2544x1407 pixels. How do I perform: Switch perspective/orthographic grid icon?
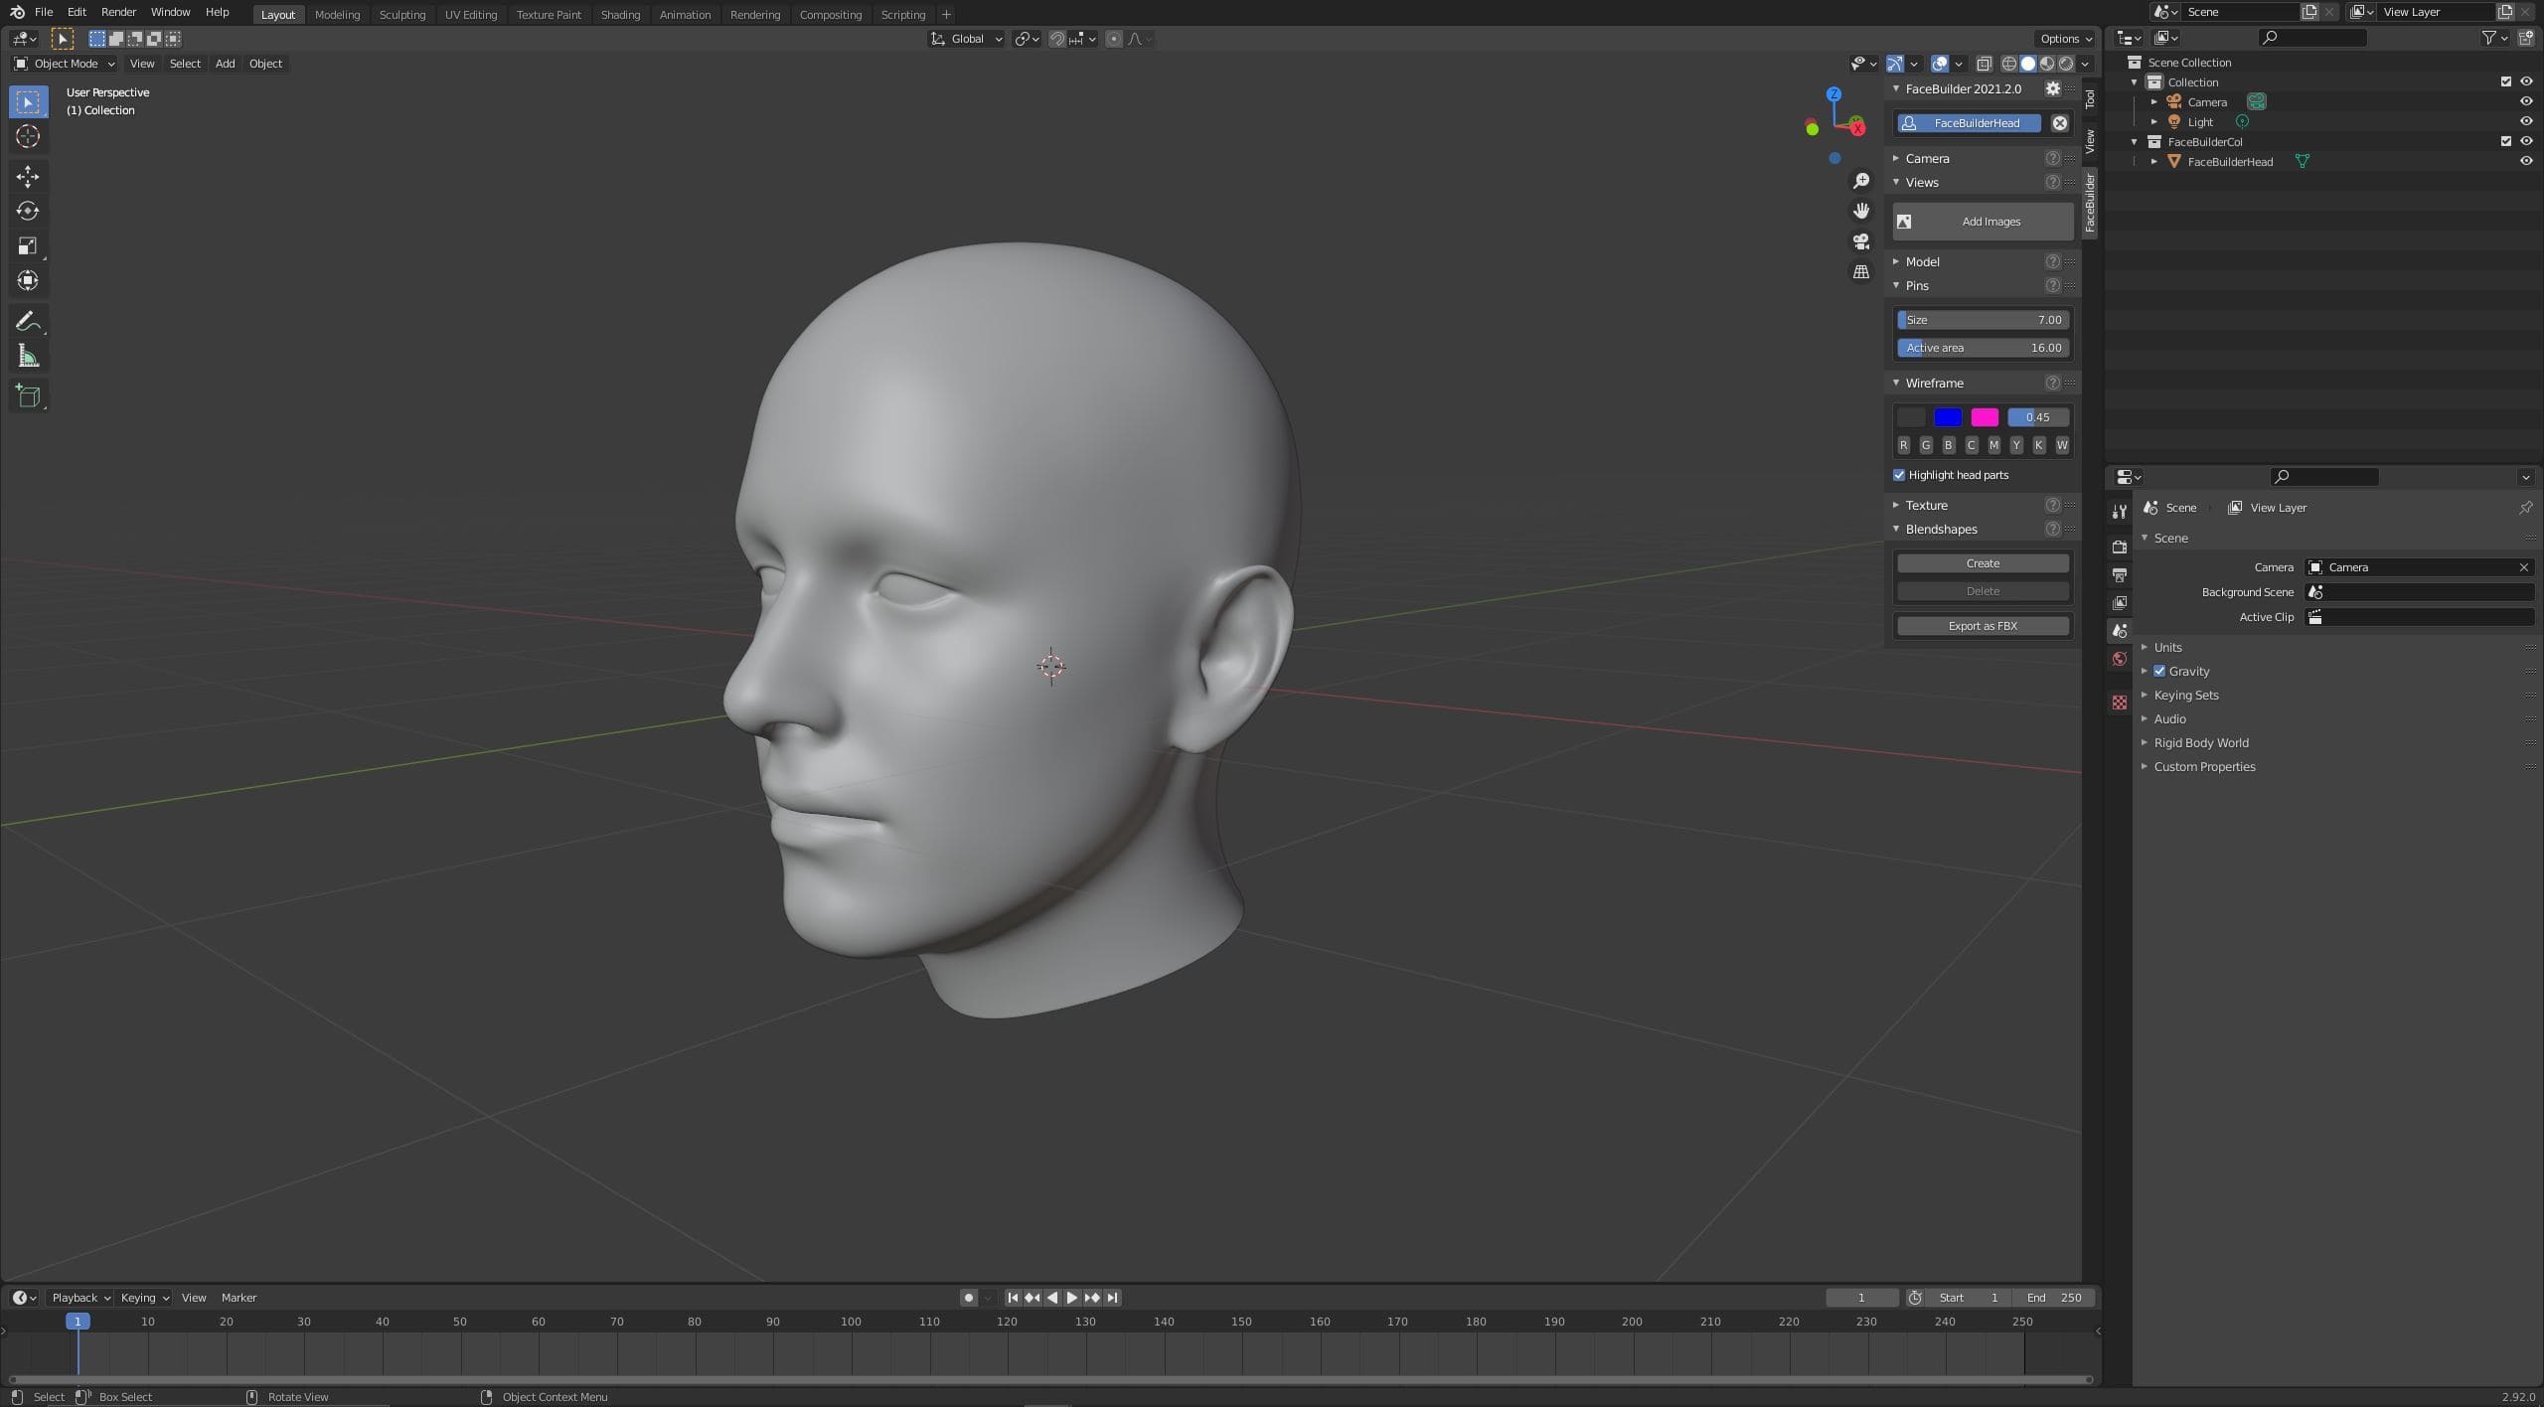click(1861, 271)
